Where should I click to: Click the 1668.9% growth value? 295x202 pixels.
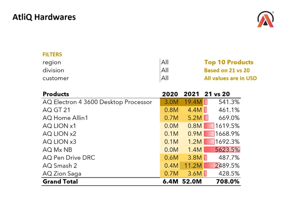click(x=227, y=133)
